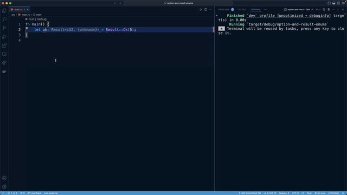Open the Live Share activity bar icon

click(4, 63)
